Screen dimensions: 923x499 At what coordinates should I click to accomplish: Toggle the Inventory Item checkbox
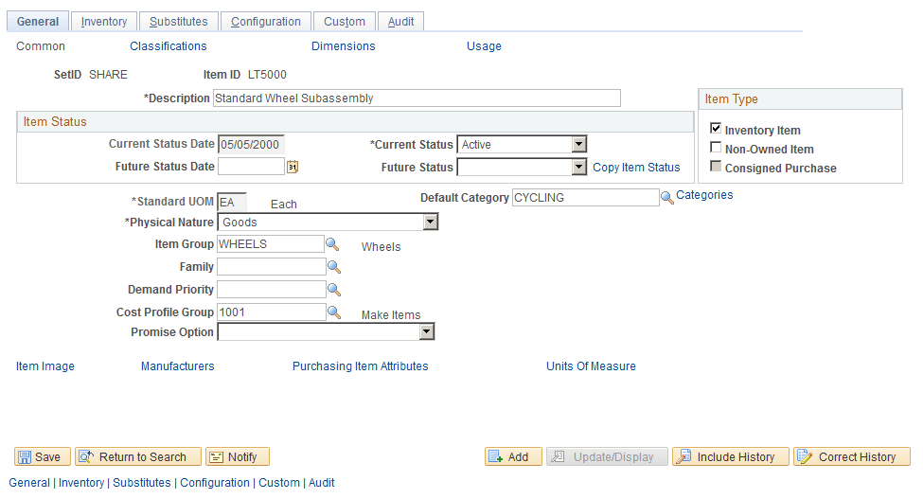click(716, 128)
